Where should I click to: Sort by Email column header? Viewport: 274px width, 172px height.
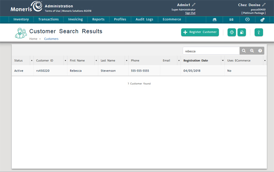pyautogui.click(x=166, y=61)
